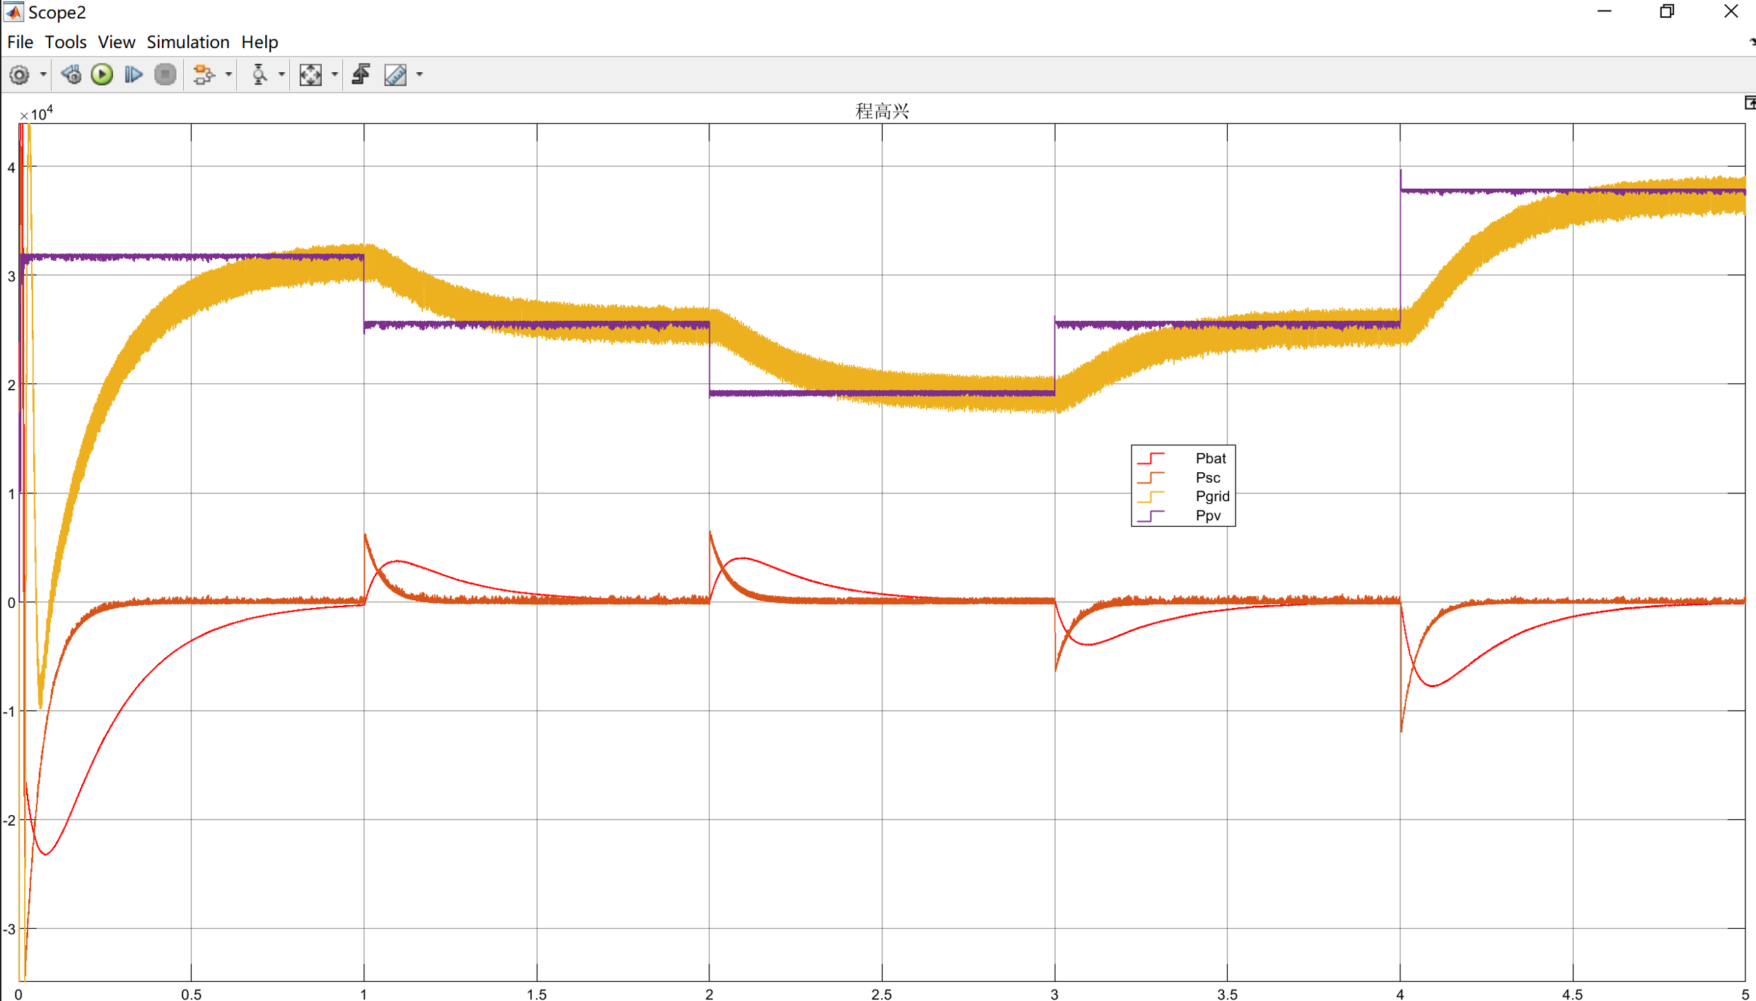Click the grayed Stop simulation button

(165, 74)
